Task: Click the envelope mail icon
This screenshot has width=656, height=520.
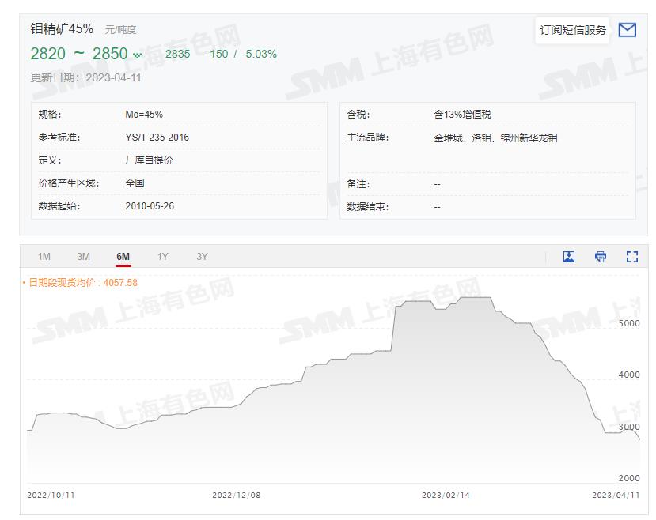Action: 629,31
